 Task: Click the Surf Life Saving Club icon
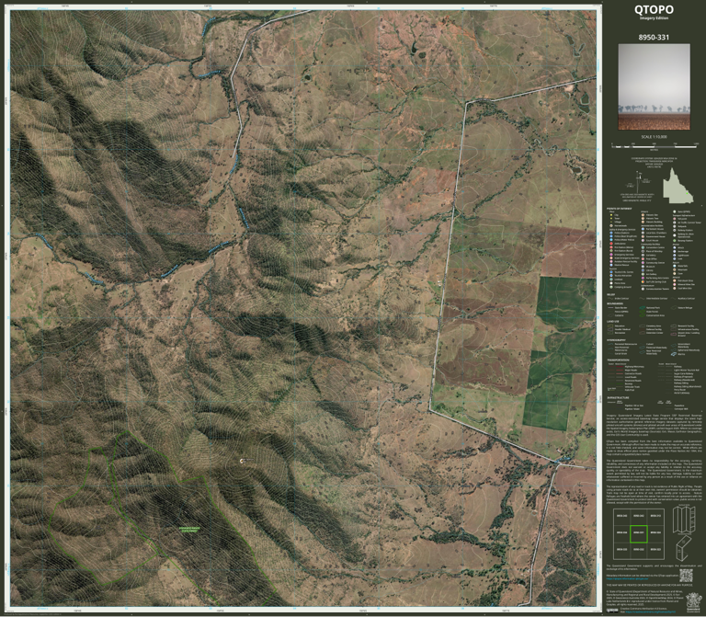point(643,282)
